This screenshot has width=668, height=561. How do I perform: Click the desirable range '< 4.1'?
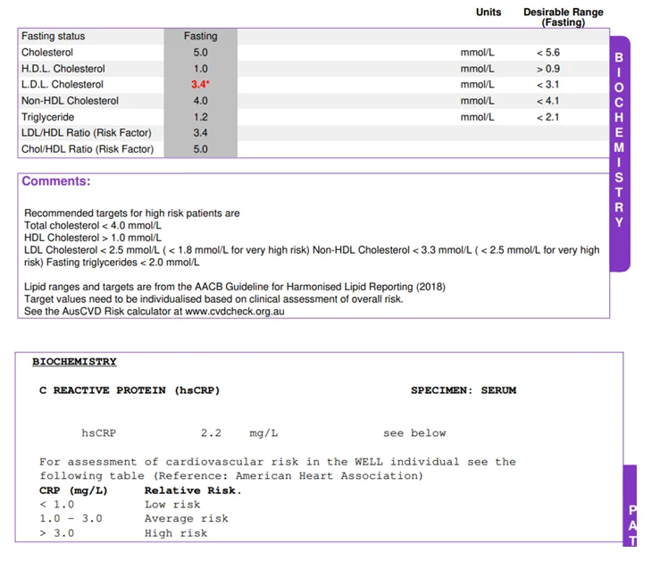coord(547,101)
